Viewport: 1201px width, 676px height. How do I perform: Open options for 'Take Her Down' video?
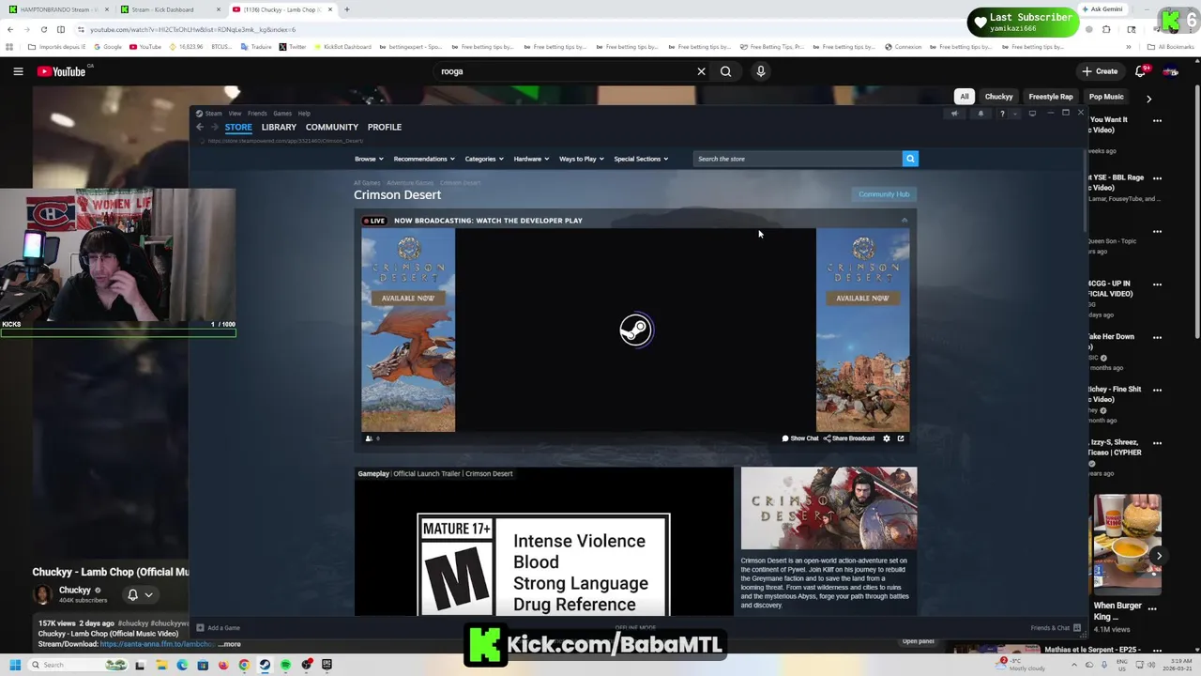pos(1157,337)
